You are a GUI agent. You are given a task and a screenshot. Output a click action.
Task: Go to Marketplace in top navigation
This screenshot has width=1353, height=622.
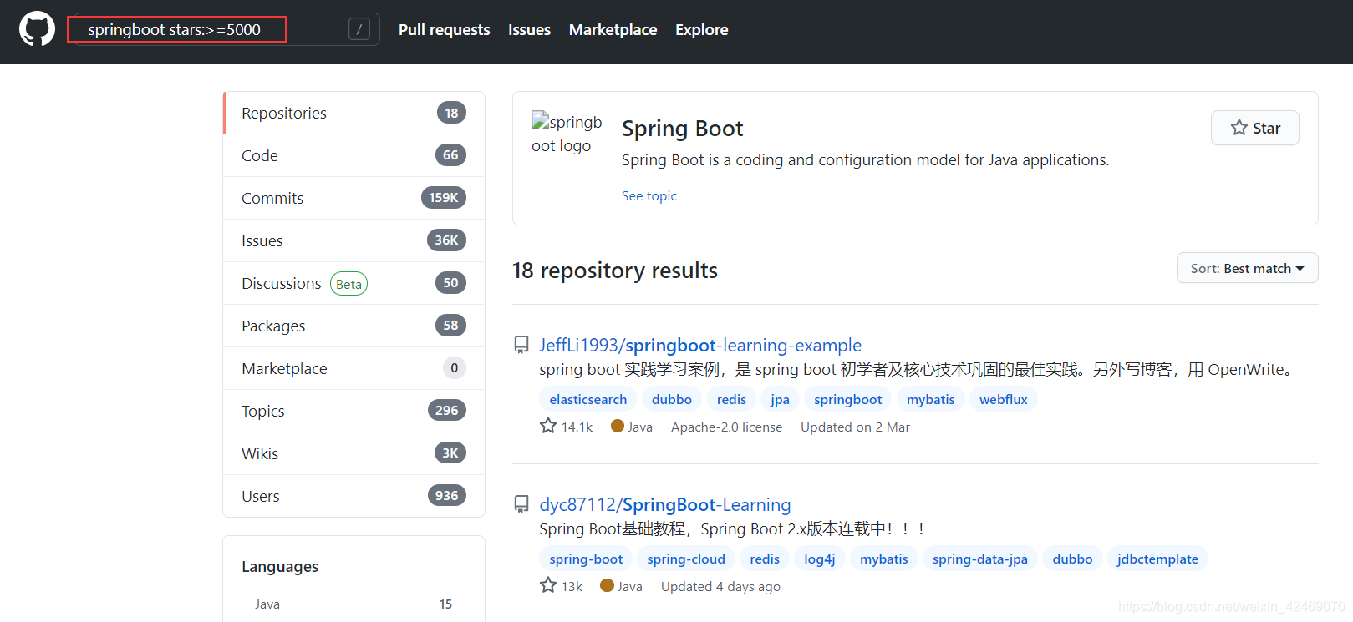pyautogui.click(x=613, y=29)
